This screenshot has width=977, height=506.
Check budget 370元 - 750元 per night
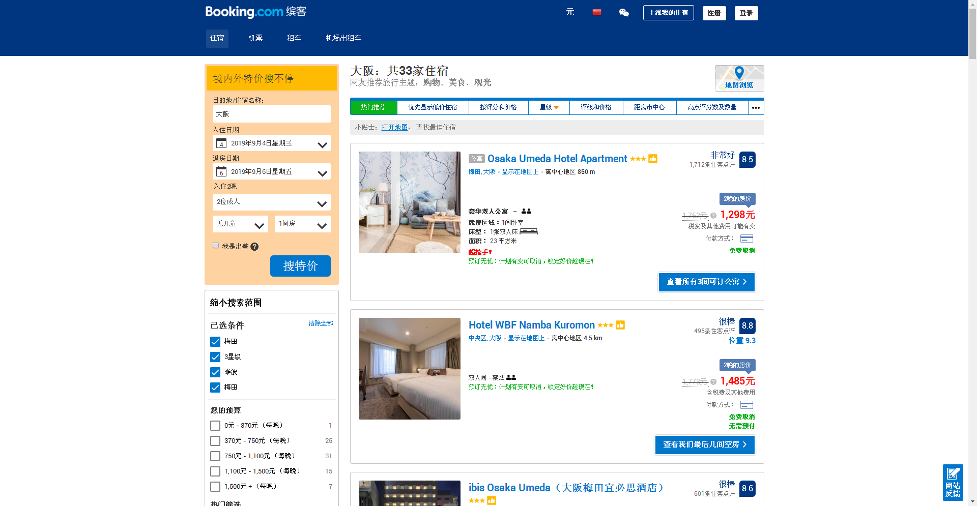(215, 441)
